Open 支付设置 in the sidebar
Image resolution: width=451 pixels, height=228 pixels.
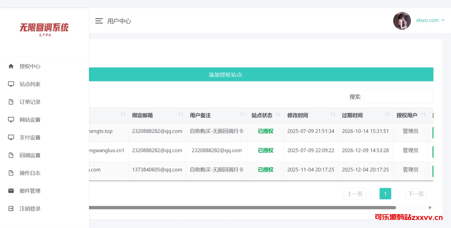click(30, 138)
